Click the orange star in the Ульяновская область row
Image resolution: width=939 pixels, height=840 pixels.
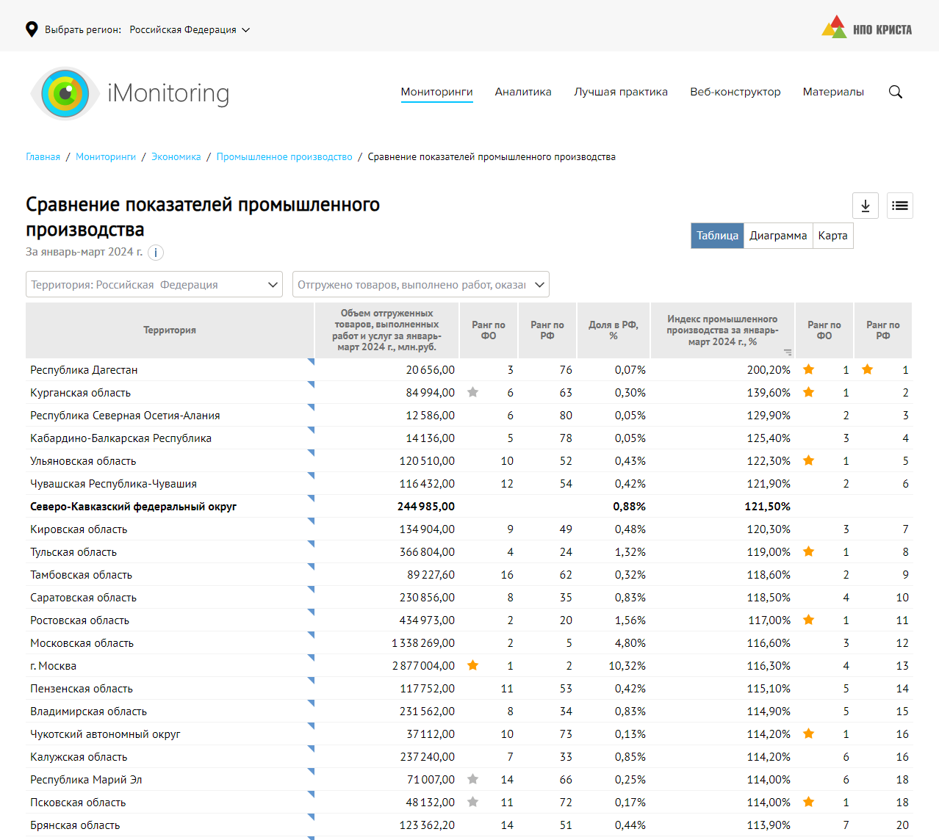point(809,460)
